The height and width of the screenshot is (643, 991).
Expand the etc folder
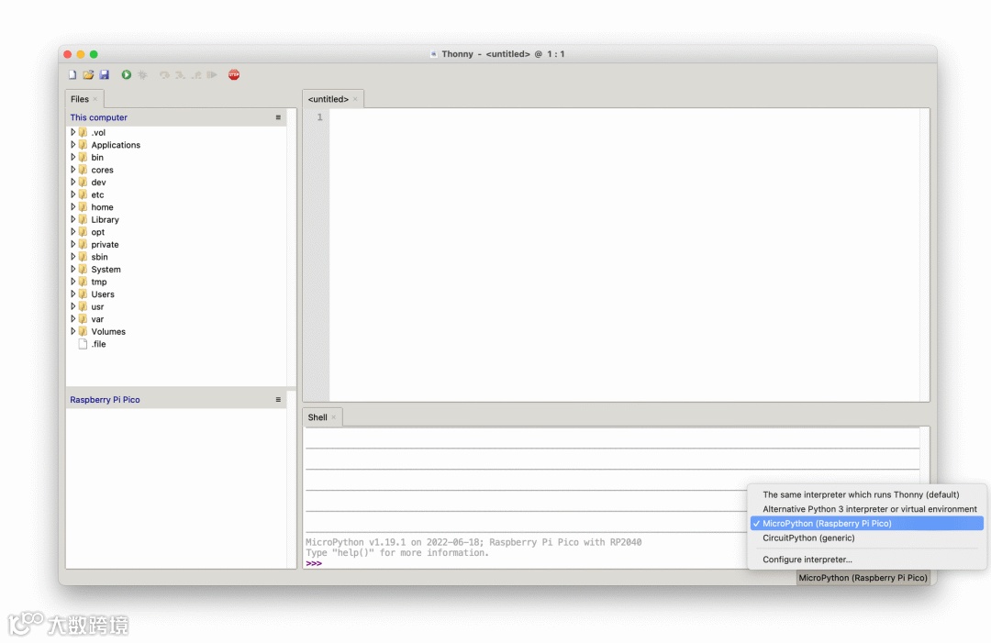pyautogui.click(x=72, y=194)
